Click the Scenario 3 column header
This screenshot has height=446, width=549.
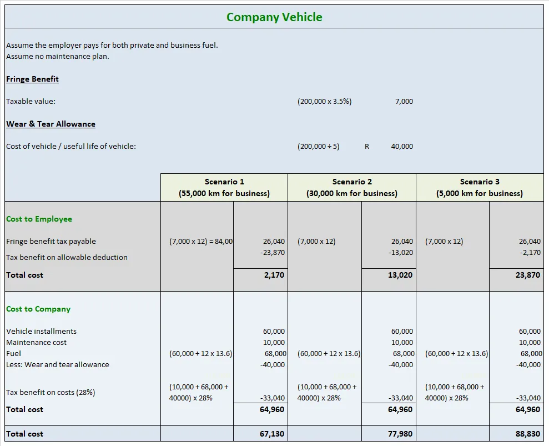click(x=479, y=187)
